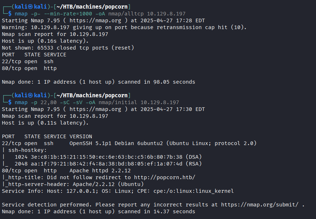Click the dollar sign of first command prompt
Viewport: 316px width, 219px height.
(x=10, y=14)
